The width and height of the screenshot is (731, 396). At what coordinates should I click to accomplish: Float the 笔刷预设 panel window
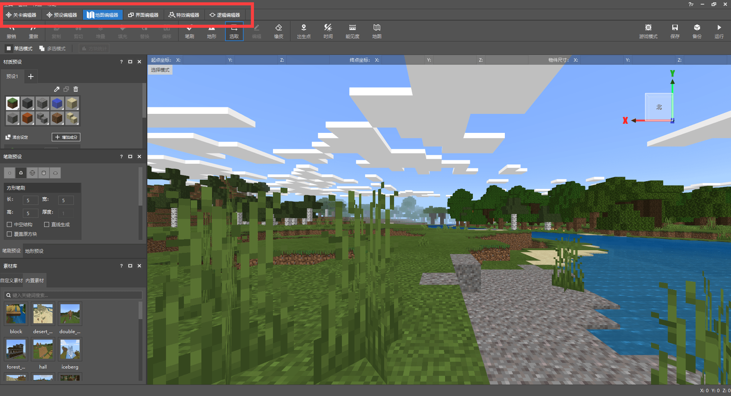[130, 156]
